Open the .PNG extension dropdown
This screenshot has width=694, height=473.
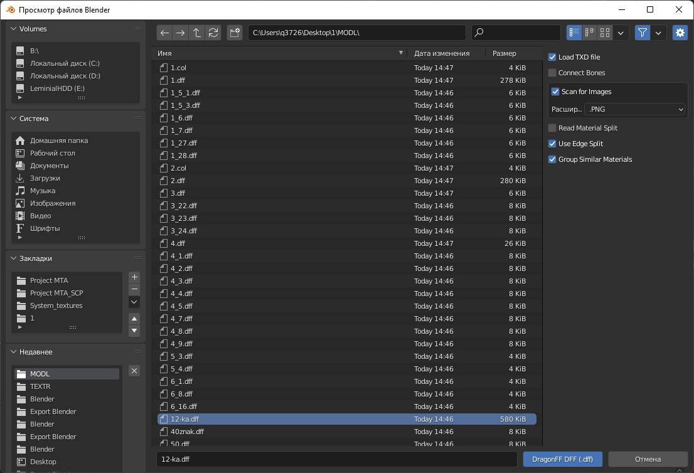[x=634, y=109]
